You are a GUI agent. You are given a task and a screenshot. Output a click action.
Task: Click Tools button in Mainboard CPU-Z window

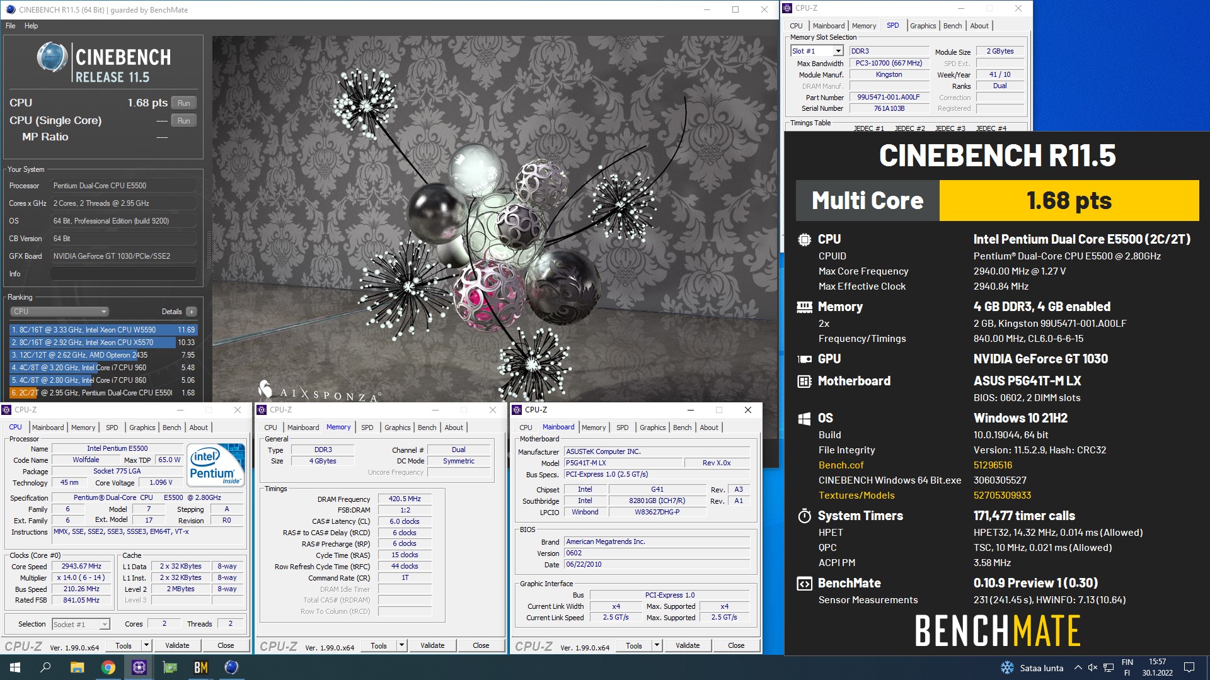pos(634,645)
